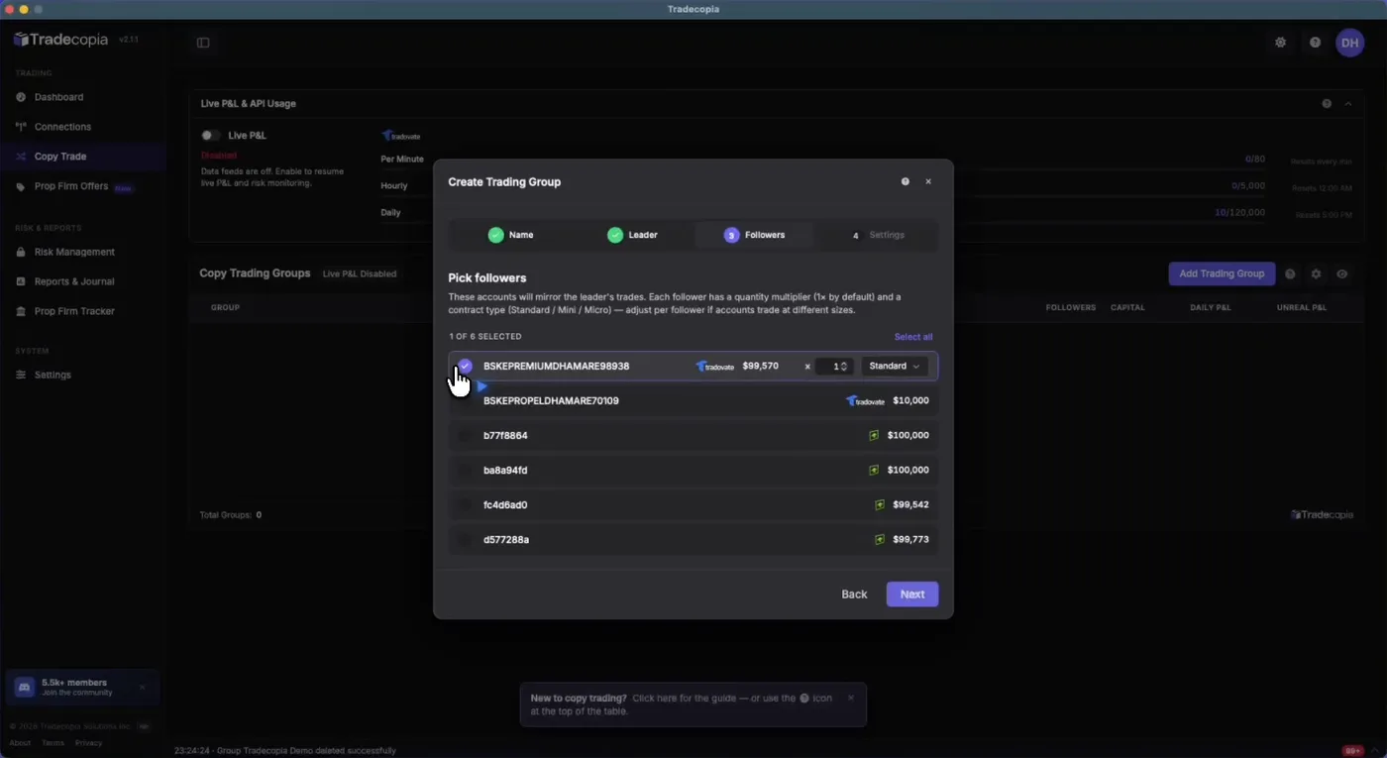
Task: Open the top bar help icon
Action: pos(1315,43)
